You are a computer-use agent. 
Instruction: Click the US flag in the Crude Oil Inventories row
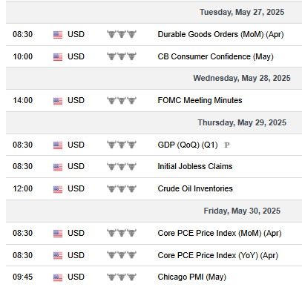(x=58, y=189)
